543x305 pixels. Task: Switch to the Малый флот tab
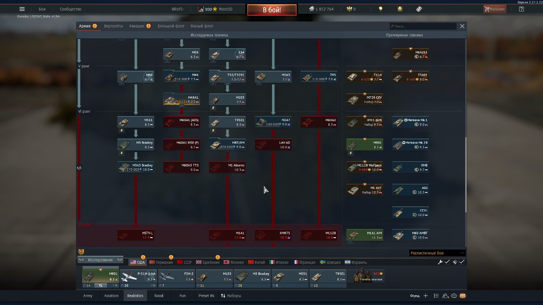pyautogui.click(x=202, y=26)
